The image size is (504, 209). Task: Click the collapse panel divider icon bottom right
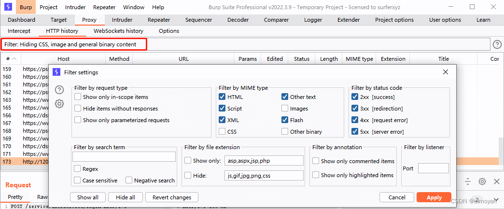click(x=468, y=181)
